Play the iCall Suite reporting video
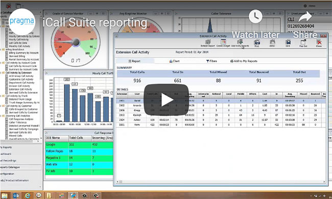This screenshot has width=332, height=199. tap(167, 100)
